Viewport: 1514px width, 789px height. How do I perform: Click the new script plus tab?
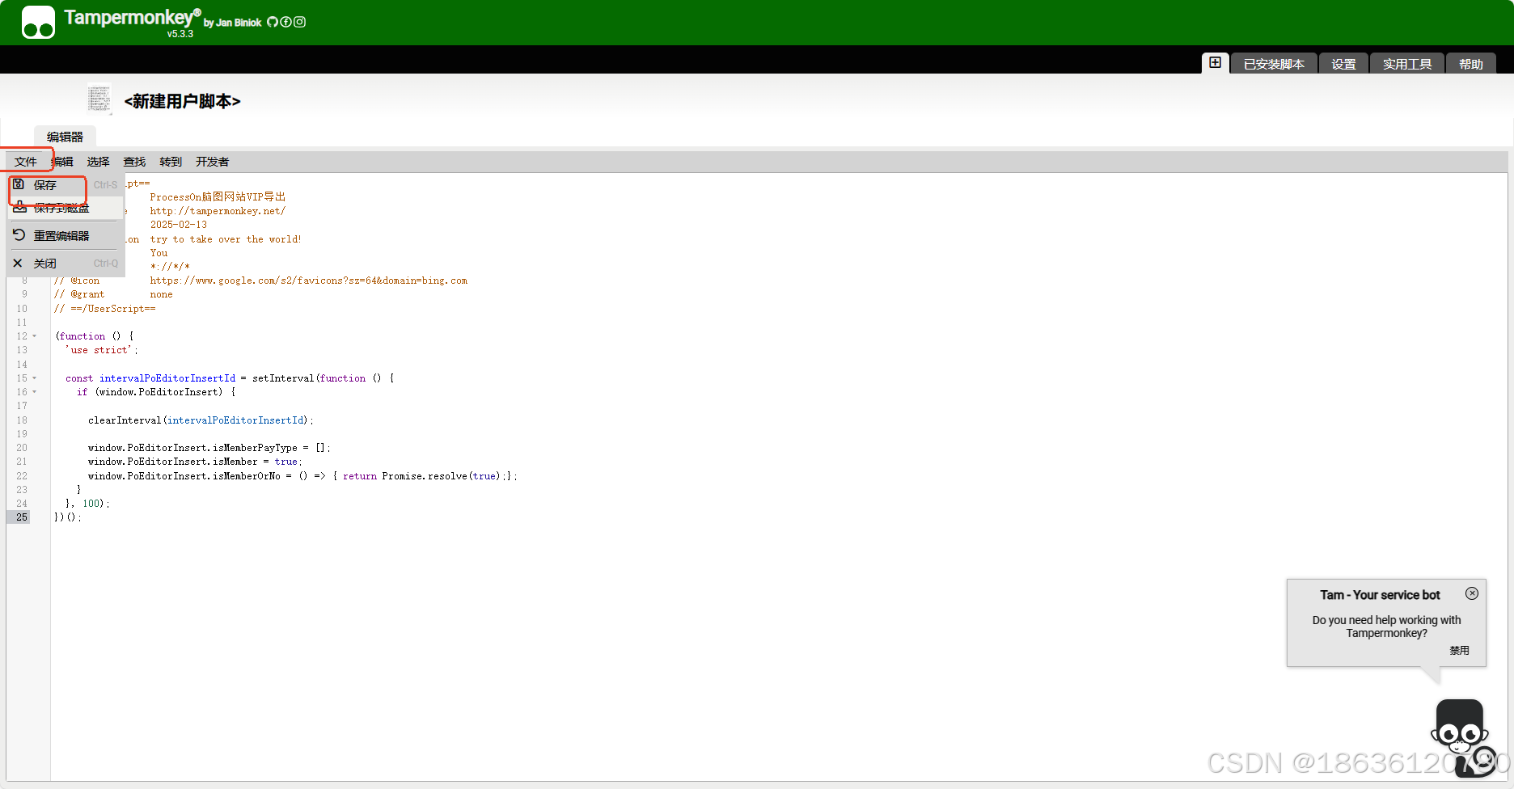1215,62
